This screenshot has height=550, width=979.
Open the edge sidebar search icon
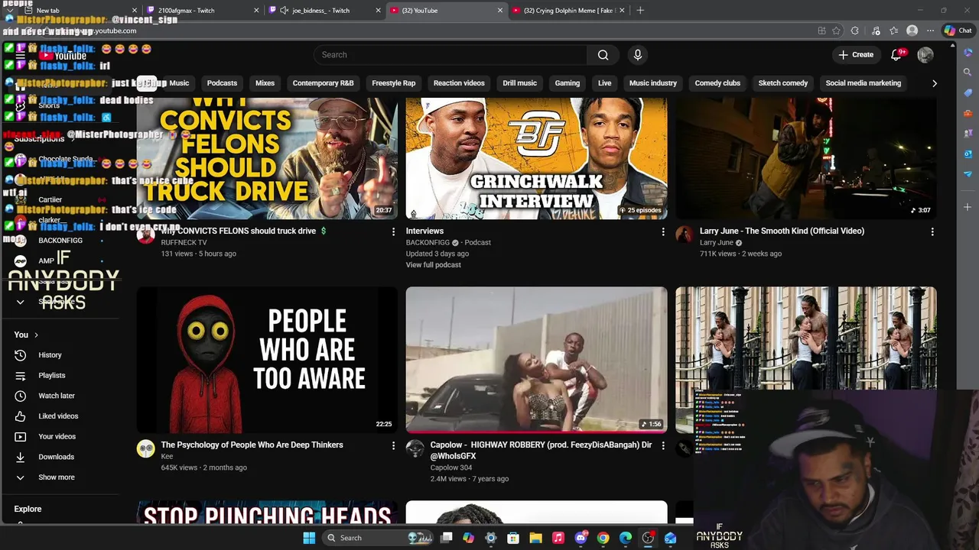968,72
